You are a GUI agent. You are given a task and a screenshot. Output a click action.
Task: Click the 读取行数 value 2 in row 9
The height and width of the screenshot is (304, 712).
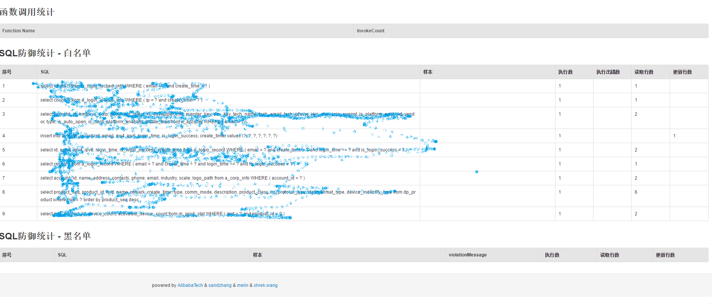636,214
